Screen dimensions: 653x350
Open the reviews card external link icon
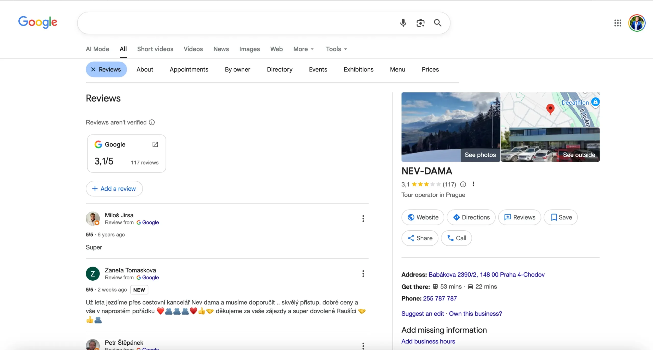coord(155,144)
